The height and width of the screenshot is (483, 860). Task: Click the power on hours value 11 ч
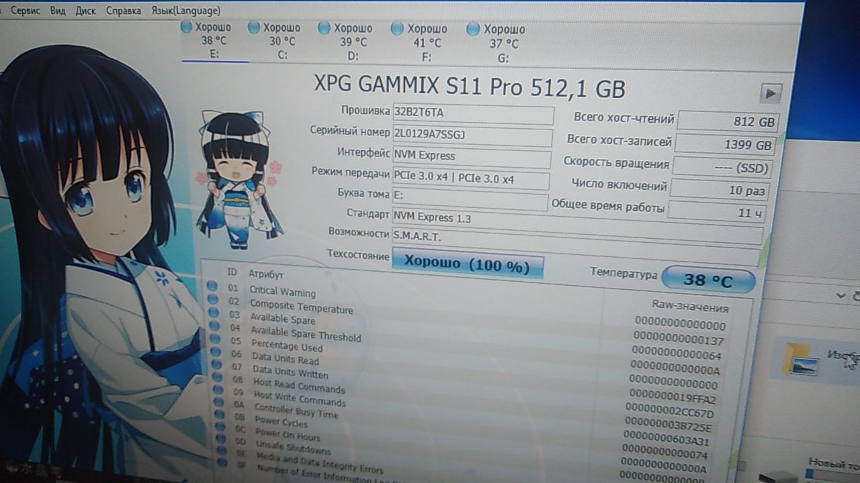[716, 212]
